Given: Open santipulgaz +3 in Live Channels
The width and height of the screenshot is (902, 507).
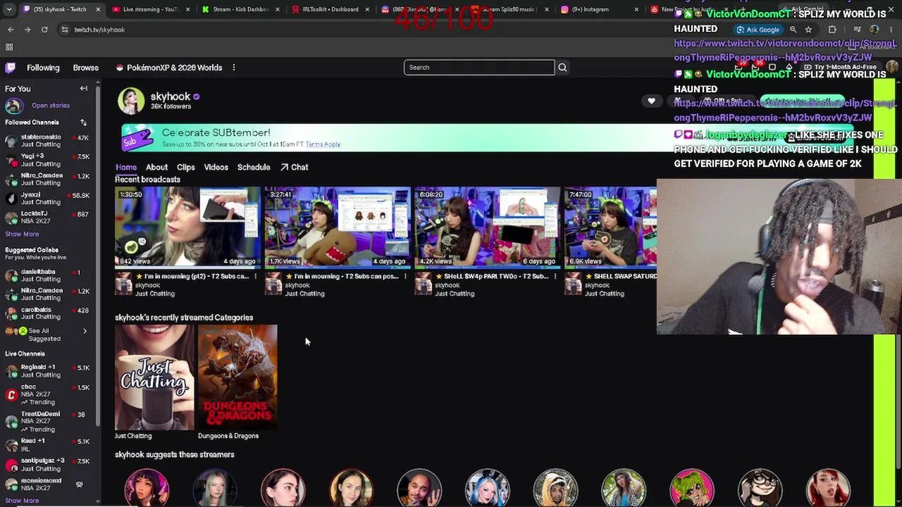Looking at the screenshot, I should (47, 464).
